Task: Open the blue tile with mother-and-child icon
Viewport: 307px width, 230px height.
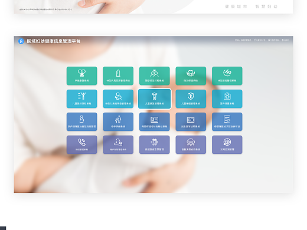Action: pos(118,121)
